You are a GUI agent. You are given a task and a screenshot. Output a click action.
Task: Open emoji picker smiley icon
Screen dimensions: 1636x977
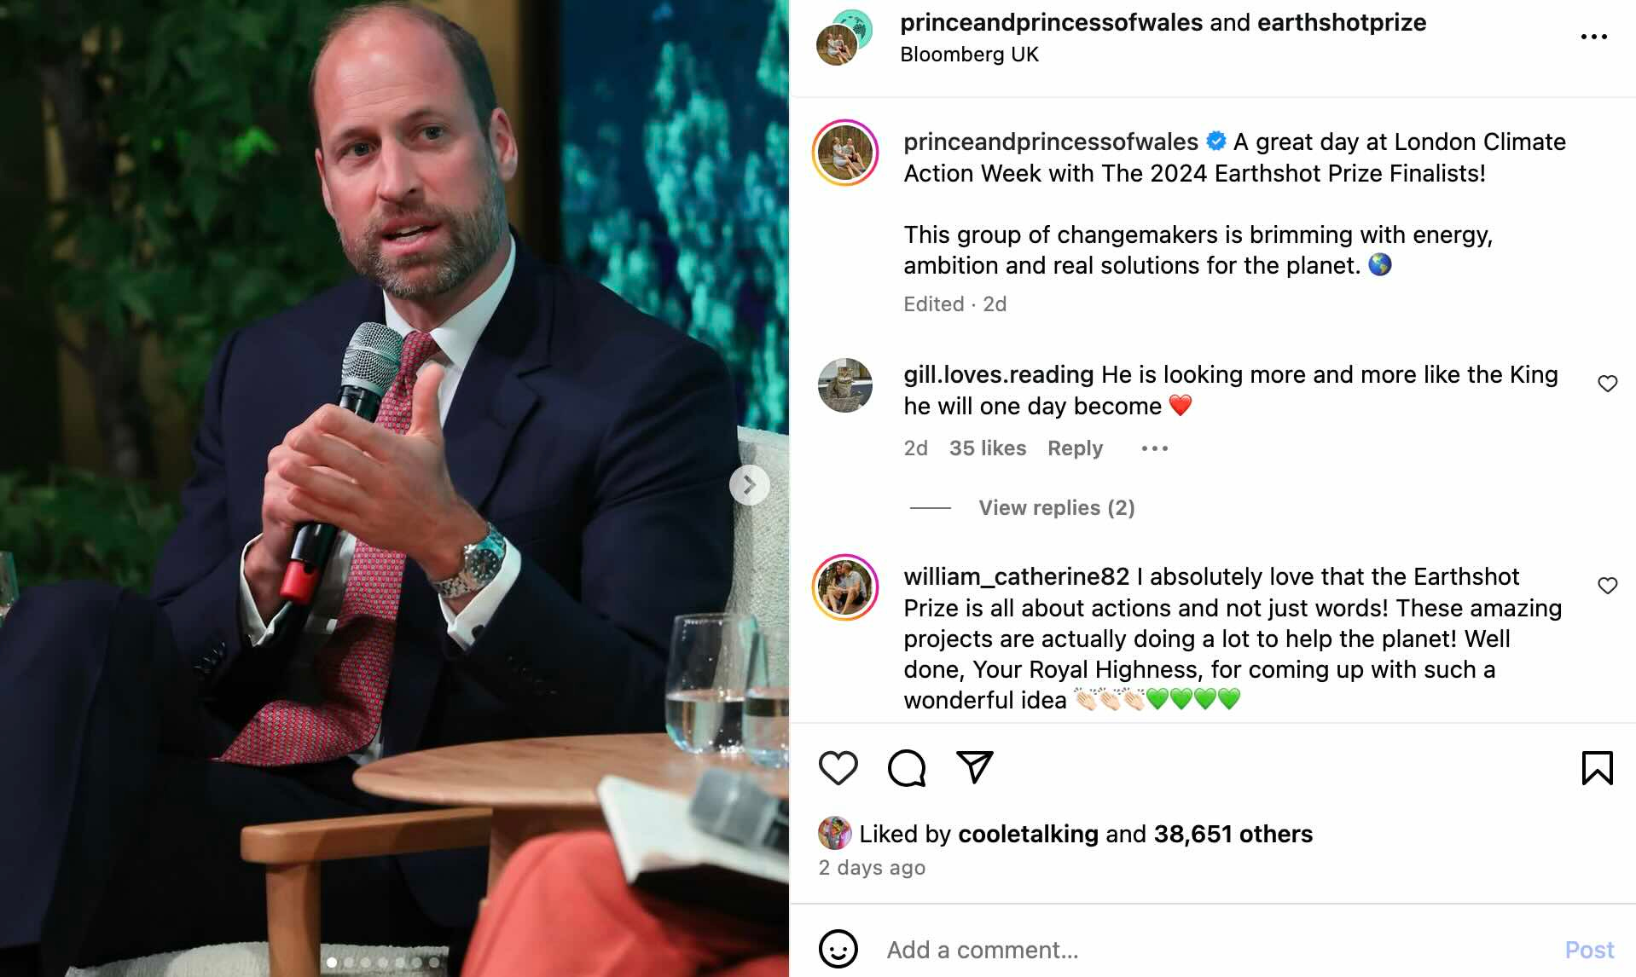[x=838, y=949]
